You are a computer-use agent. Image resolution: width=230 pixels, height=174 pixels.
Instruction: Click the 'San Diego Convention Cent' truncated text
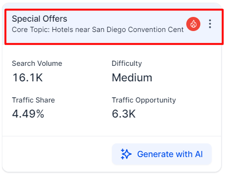pyautogui.click(x=138, y=30)
